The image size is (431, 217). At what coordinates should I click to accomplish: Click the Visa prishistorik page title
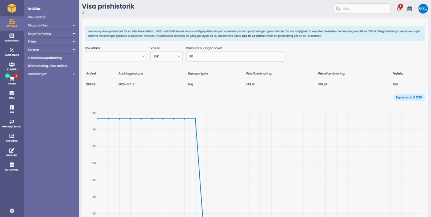(108, 6)
